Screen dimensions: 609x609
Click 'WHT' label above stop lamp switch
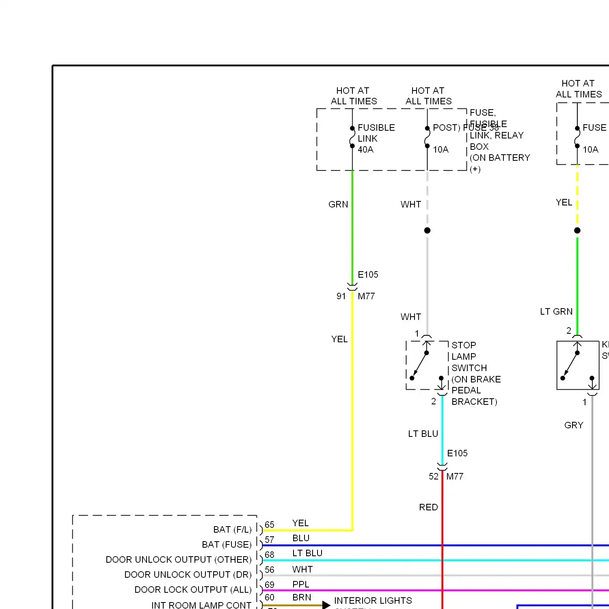tap(411, 317)
